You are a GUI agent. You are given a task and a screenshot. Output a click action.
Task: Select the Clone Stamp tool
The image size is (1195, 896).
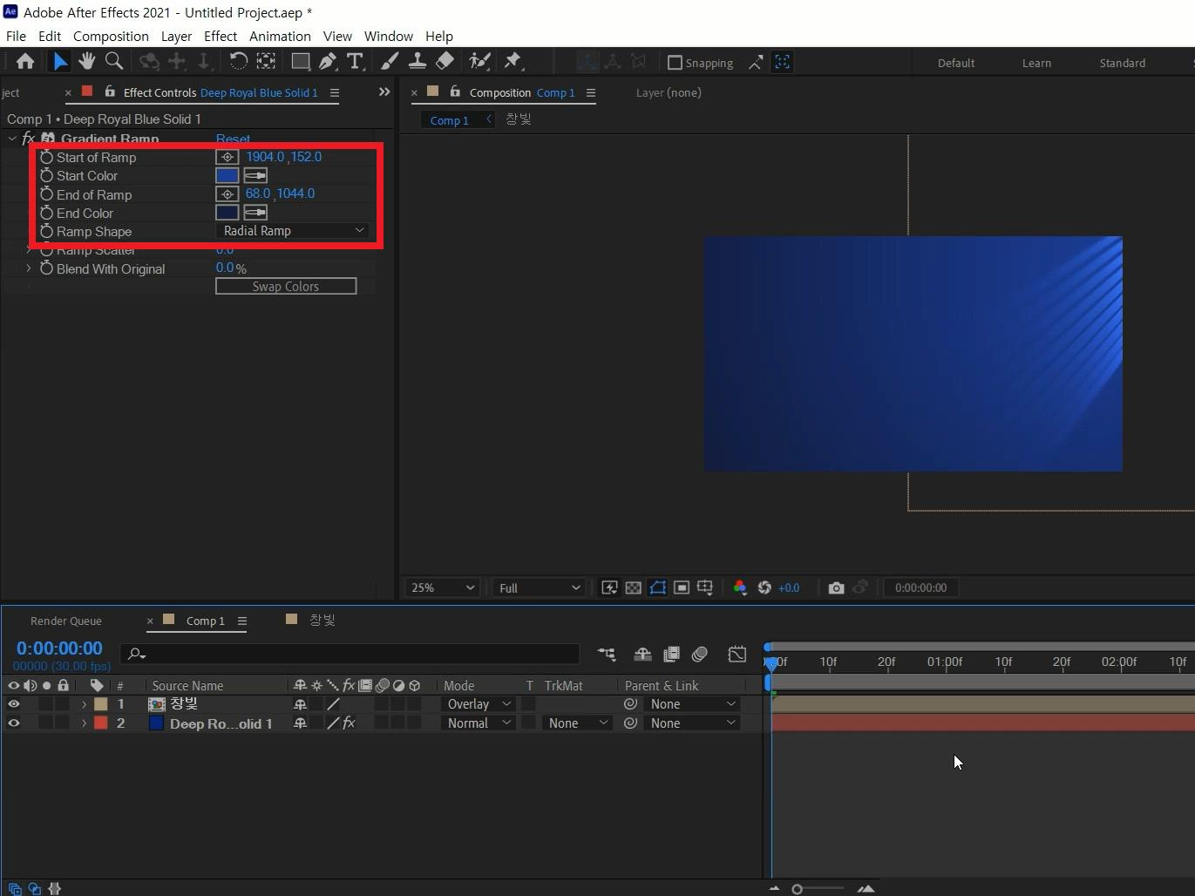coord(418,61)
